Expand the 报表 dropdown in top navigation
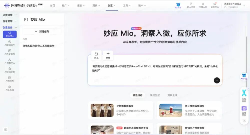The height and width of the screenshot is (135, 250). coord(81,5)
